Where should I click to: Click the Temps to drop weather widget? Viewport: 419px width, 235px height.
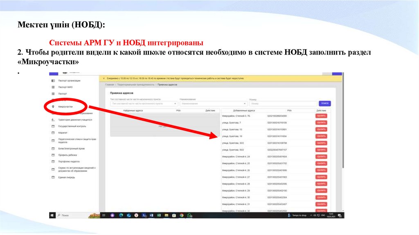tap(297, 215)
